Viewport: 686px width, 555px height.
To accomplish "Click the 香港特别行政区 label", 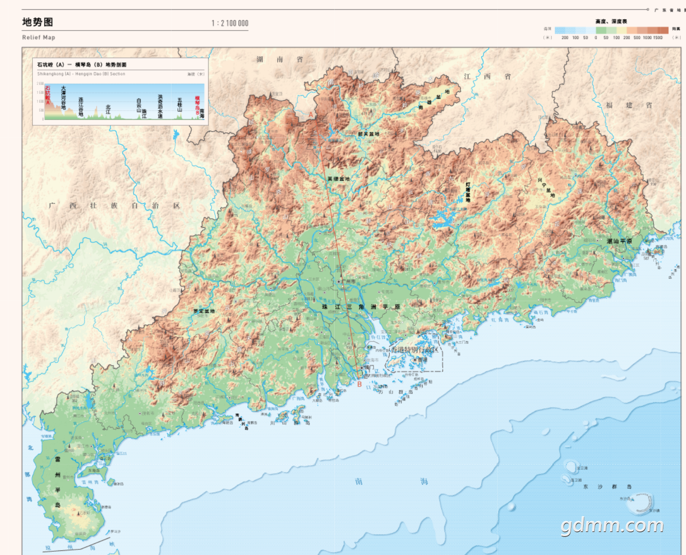I will tap(414, 350).
